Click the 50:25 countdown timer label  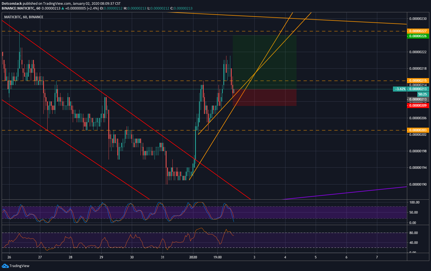(423, 94)
